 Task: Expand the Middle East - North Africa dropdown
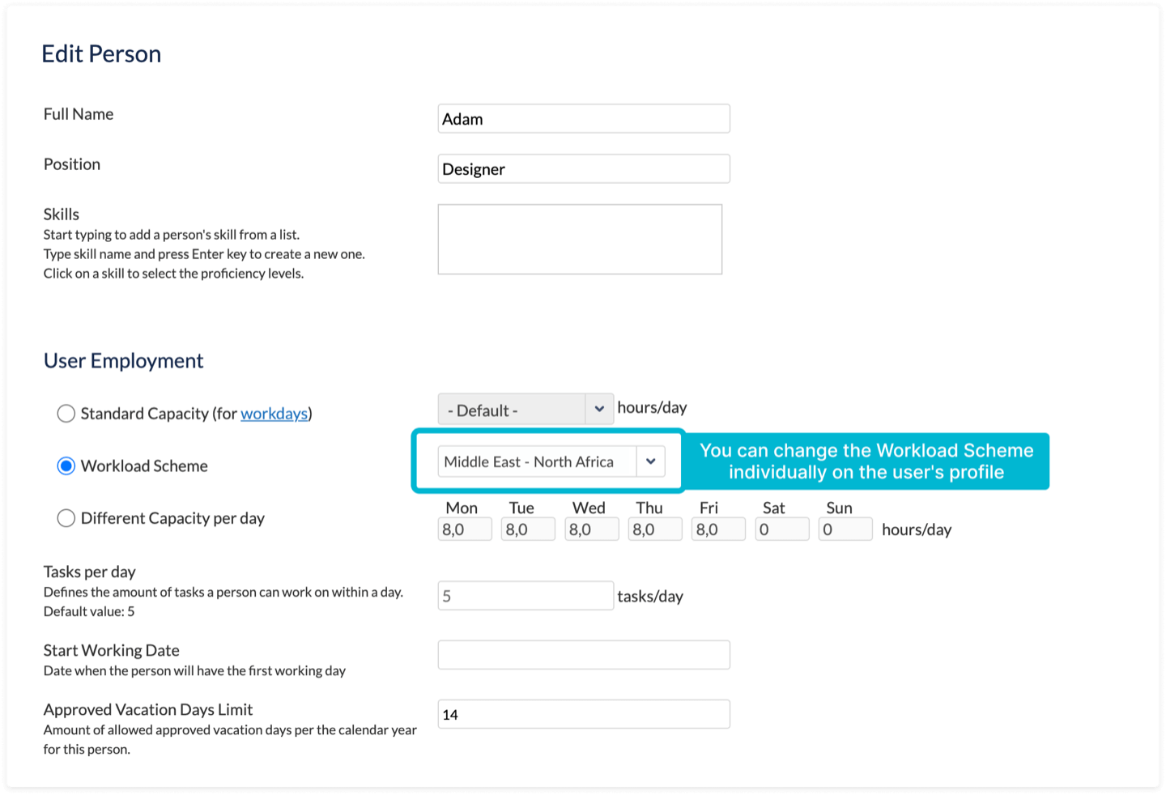point(537,461)
